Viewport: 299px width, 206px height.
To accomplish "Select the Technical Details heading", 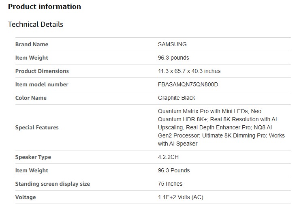I will tap(36, 24).
